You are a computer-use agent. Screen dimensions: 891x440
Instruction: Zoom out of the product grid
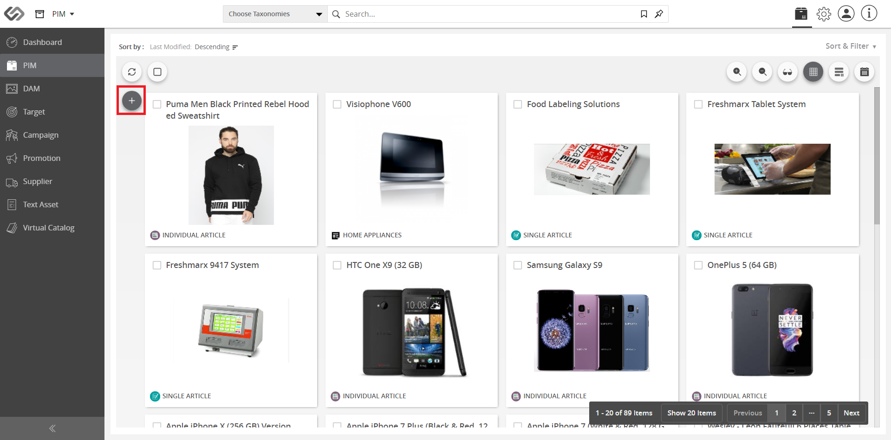point(762,72)
